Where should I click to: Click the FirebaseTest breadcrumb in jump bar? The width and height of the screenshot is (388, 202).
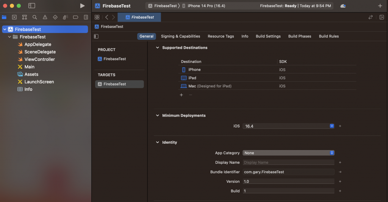coord(109,26)
